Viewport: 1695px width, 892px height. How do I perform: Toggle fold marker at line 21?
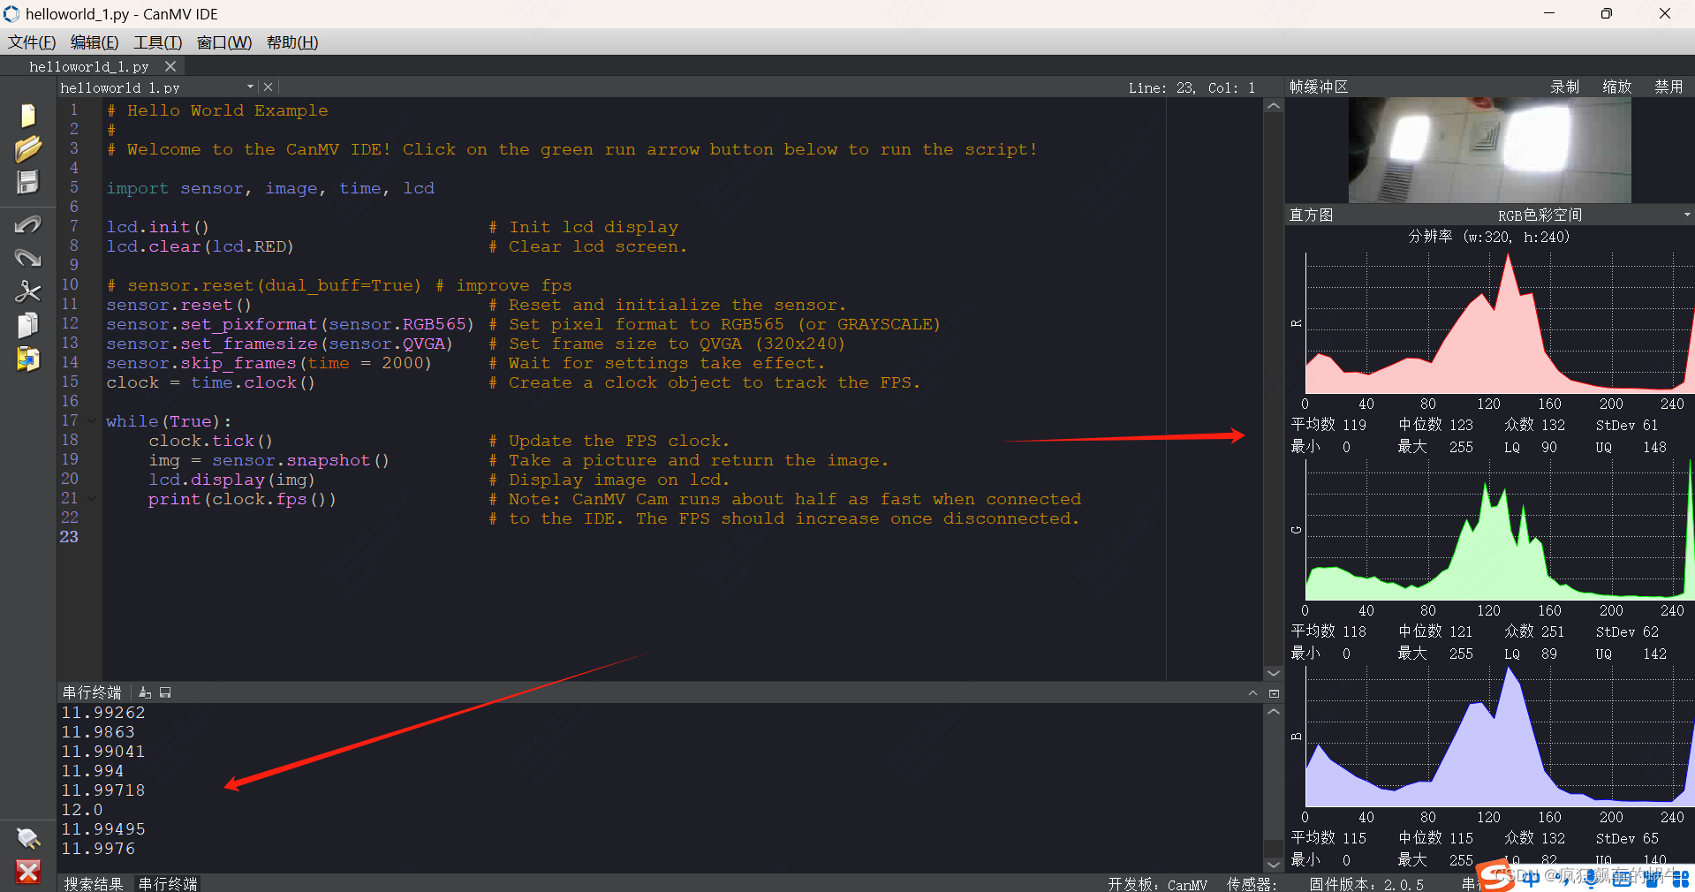91,499
